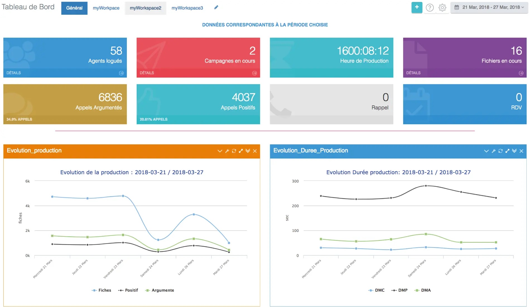Switch to the myWorkspace2 tab
This screenshot has width=530, height=307.
click(x=145, y=8)
